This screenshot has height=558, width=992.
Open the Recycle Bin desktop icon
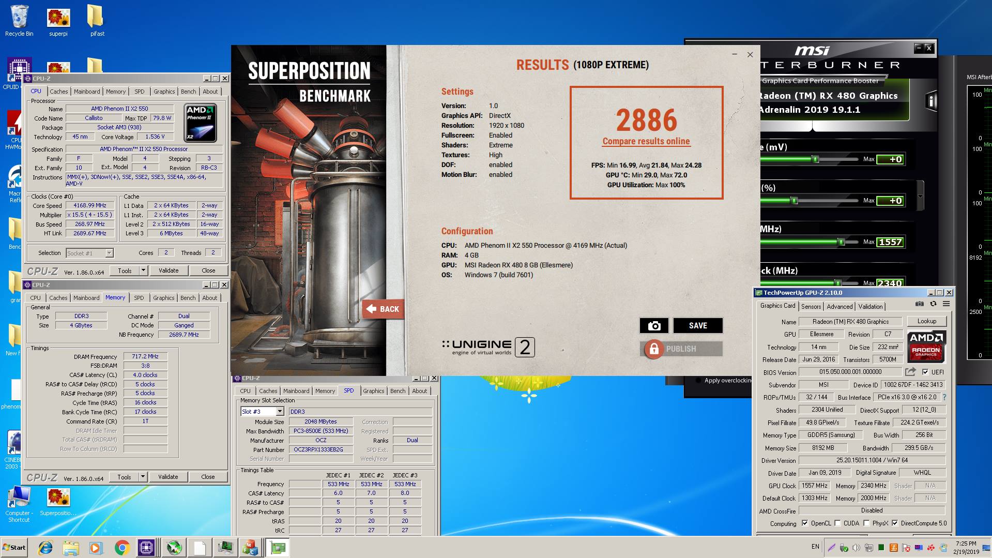(19, 21)
